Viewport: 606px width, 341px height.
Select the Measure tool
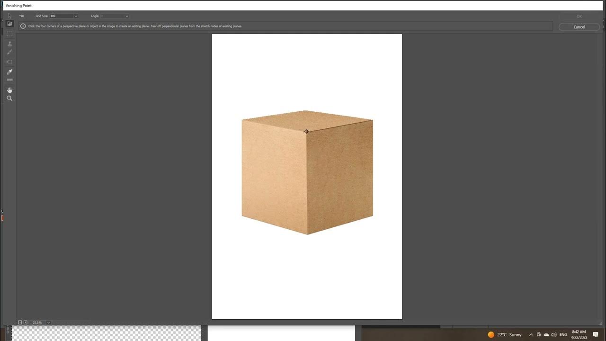pyautogui.click(x=9, y=80)
